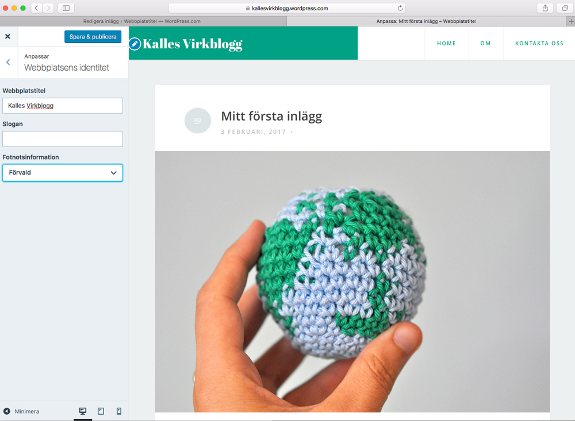Image resolution: width=575 pixels, height=421 pixels.
Task: Reload page using Safari's refresh icon
Action: (400, 8)
